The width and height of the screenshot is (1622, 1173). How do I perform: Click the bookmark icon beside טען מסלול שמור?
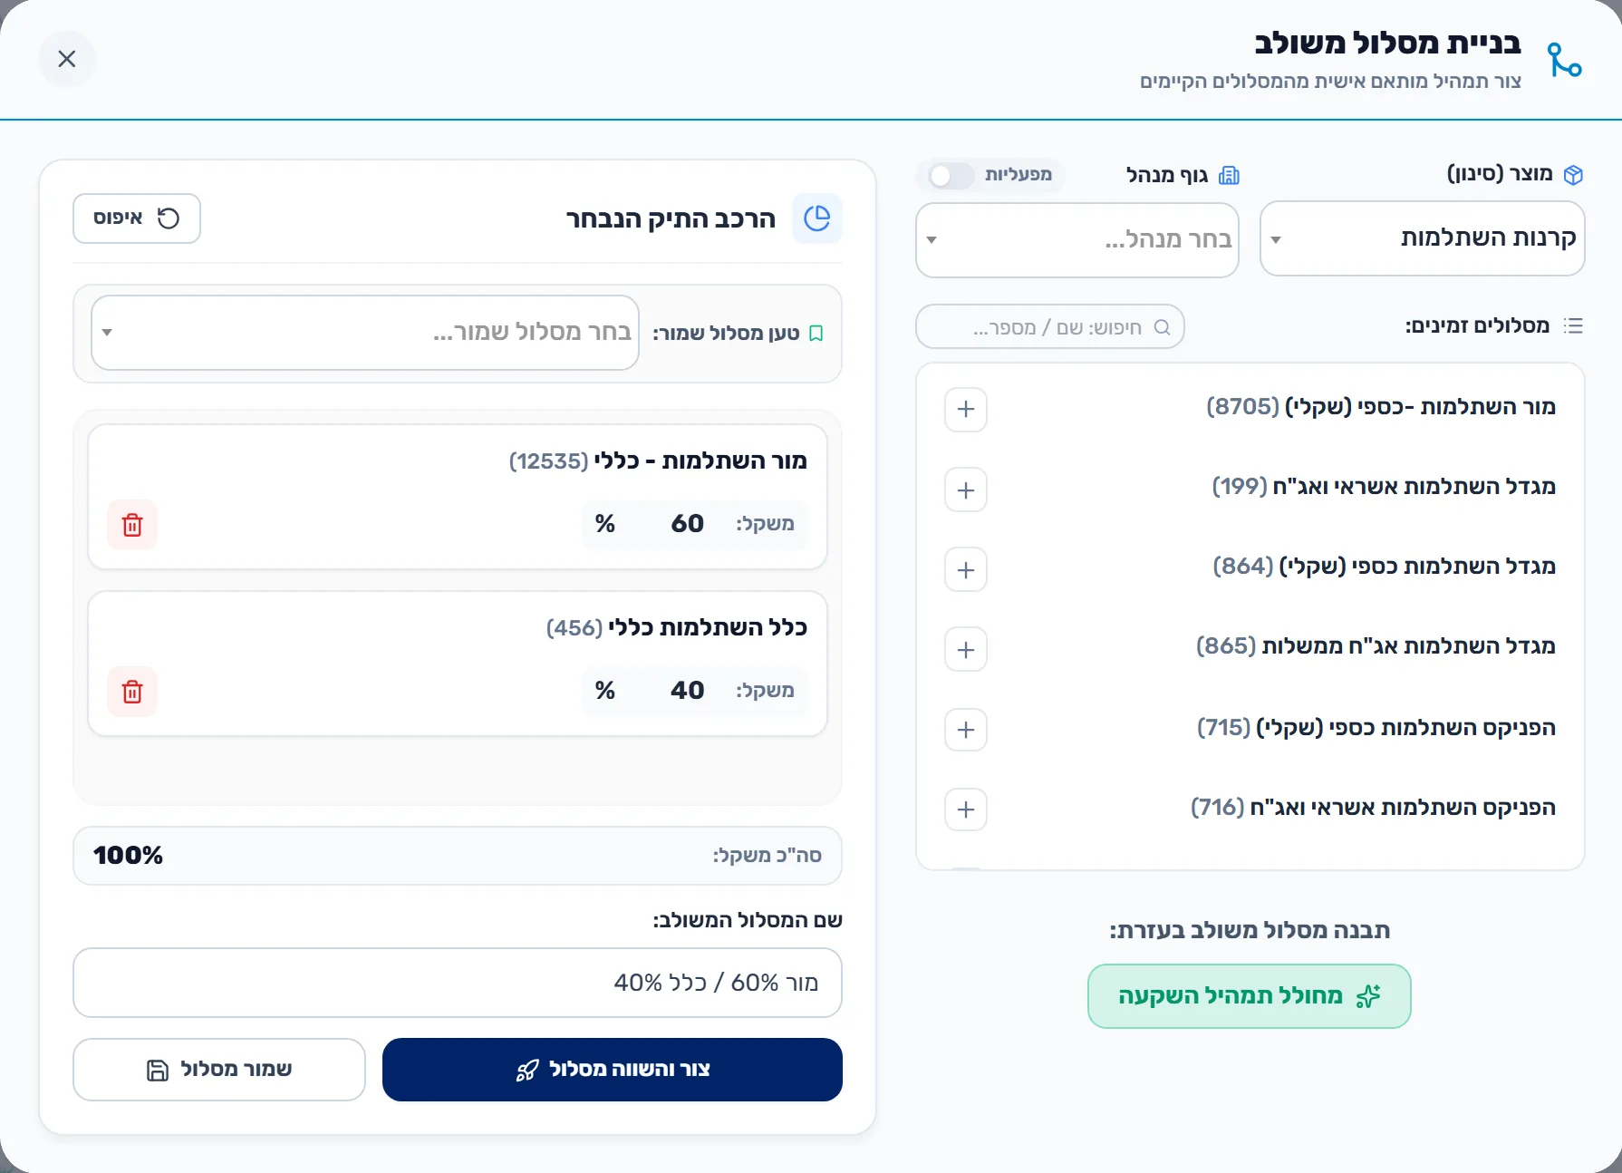(816, 334)
